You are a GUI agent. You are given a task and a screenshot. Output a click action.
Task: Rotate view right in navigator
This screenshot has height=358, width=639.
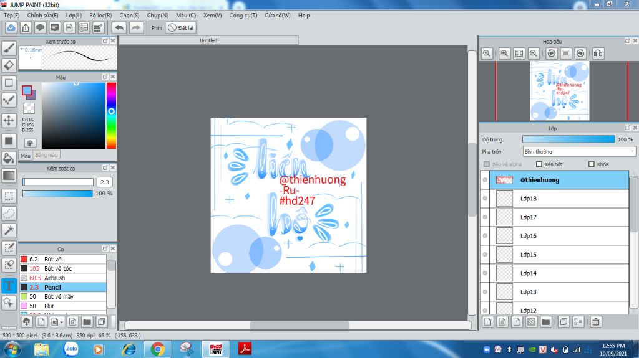[581, 54]
